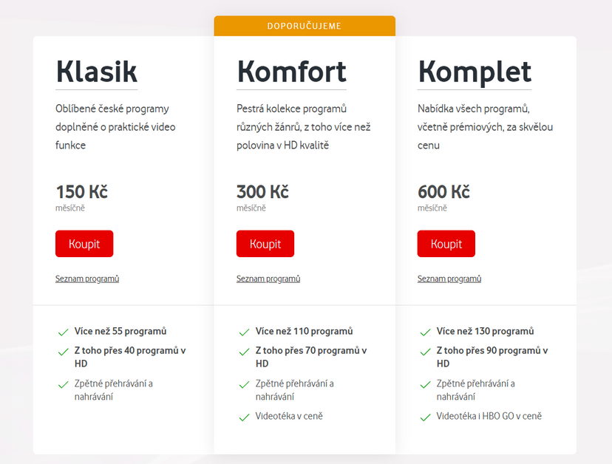This screenshot has width=612, height=464.
Task: Select the Komplet heading
Action: [x=475, y=72]
